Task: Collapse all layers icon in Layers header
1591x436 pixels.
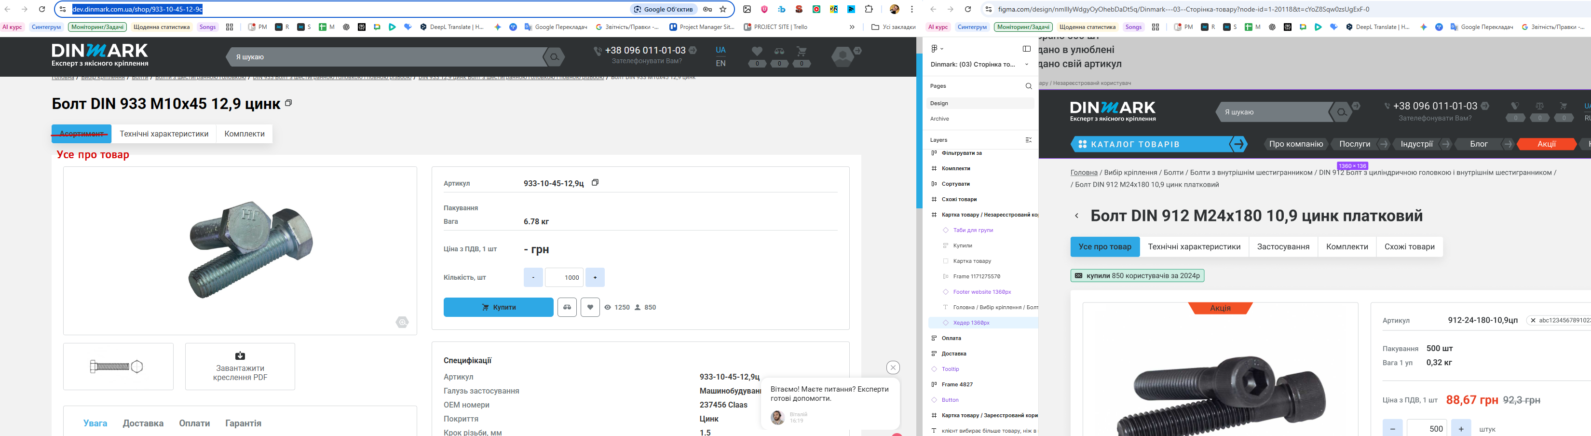Action: [x=1028, y=140]
